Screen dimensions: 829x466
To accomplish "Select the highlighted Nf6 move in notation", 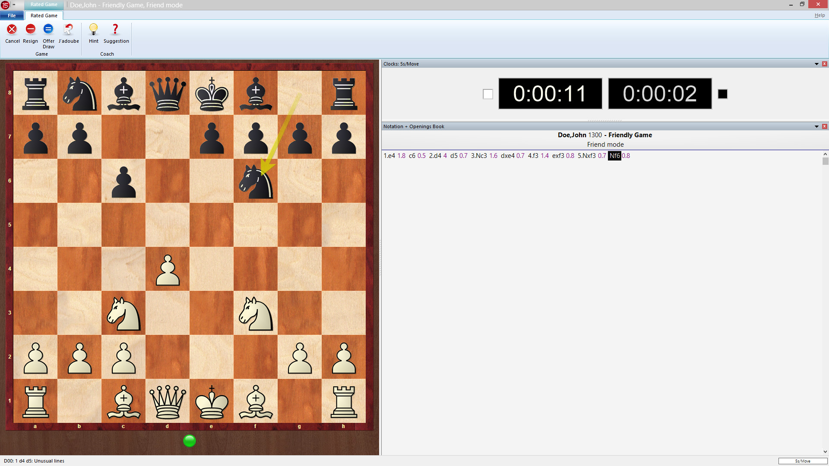I will [x=614, y=156].
